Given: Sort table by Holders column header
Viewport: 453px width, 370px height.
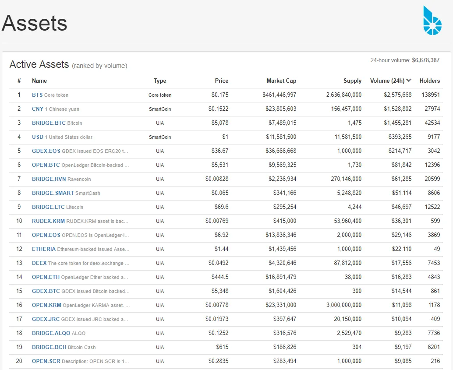Looking at the screenshot, I should (x=430, y=81).
